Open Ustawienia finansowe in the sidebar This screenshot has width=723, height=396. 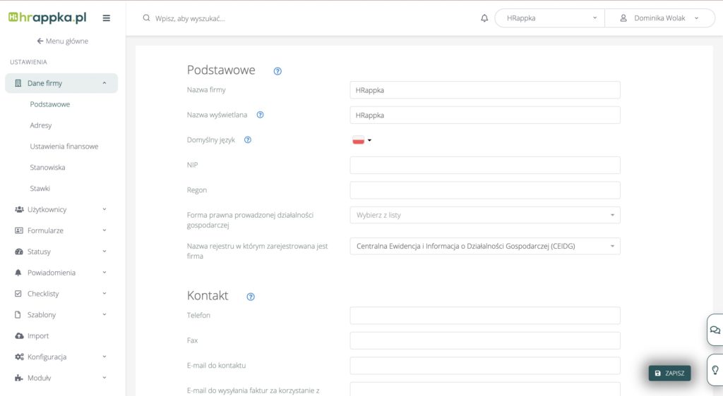tap(64, 147)
